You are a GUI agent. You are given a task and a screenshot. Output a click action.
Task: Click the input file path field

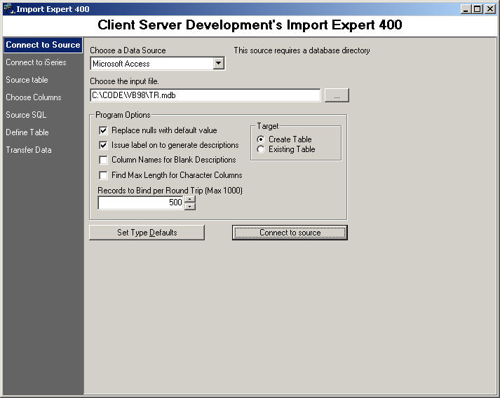click(x=205, y=95)
